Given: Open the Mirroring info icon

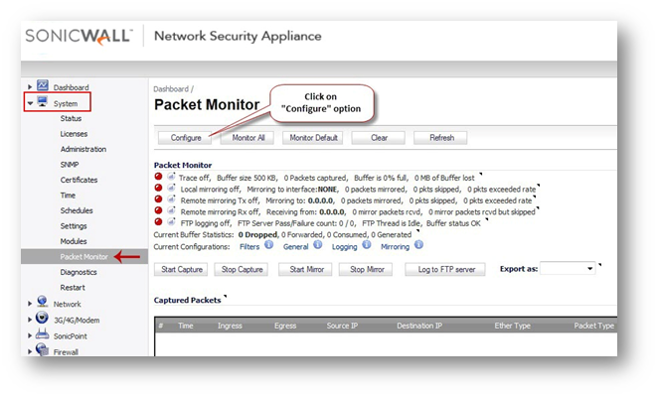Looking at the screenshot, I should click(416, 246).
